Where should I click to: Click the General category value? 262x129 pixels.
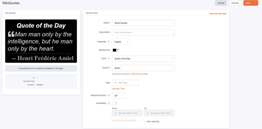click(x=40, y=85)
